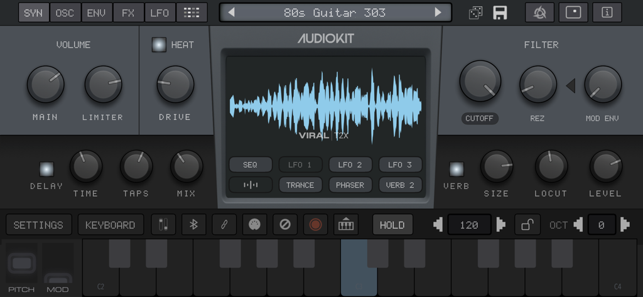Select the LFO 2 button

coord(350,165)
